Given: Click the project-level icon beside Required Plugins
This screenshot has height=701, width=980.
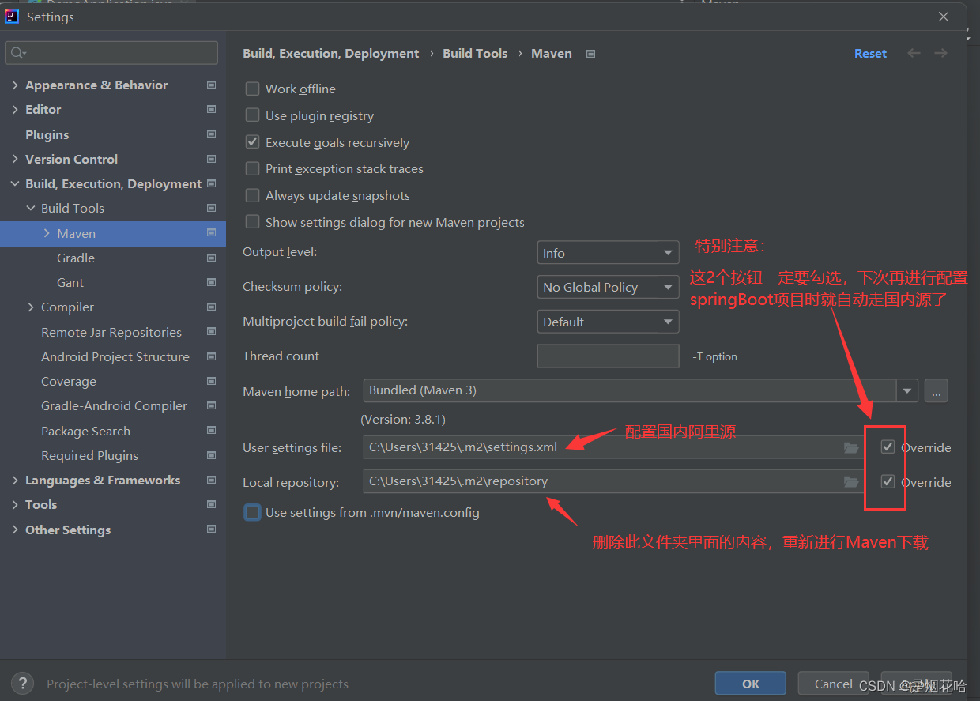Looking at the screenshot, I should 211,455.
